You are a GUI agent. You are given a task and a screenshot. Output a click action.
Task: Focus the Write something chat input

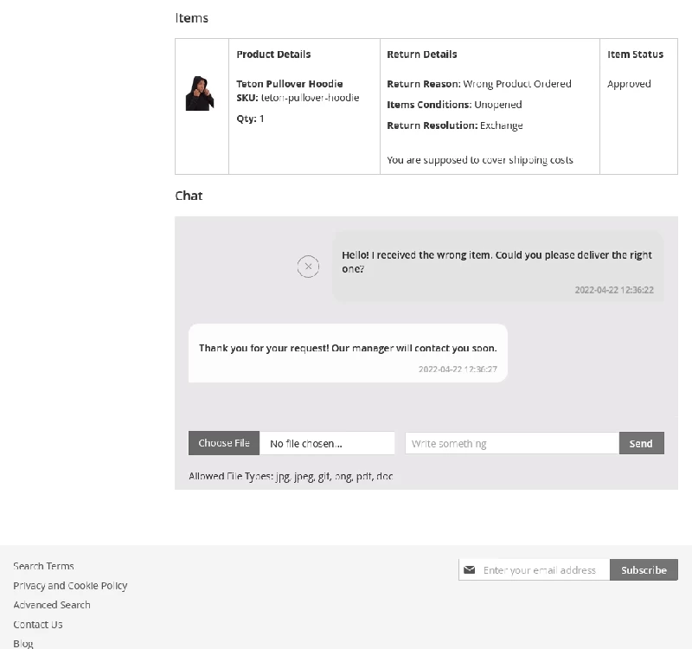tap(512, 443)
